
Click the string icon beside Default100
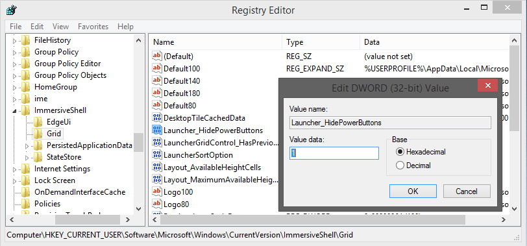coord(157,69)
